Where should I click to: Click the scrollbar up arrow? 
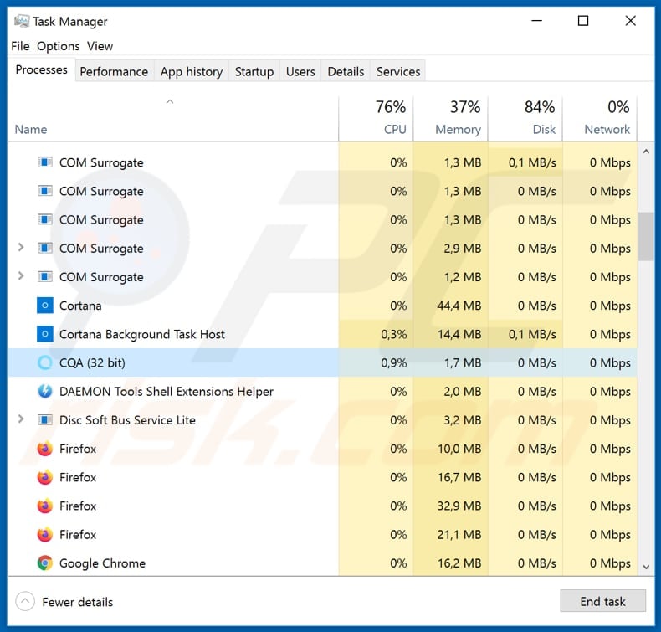(646, 152)
